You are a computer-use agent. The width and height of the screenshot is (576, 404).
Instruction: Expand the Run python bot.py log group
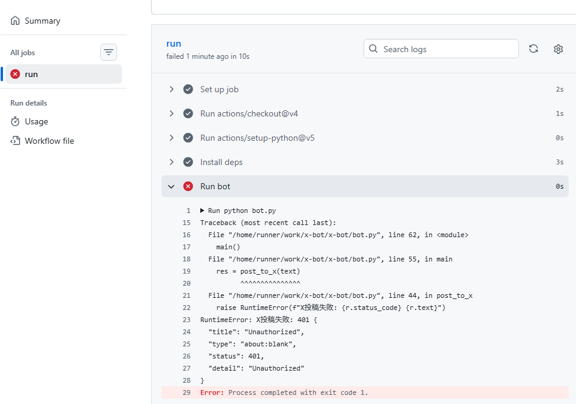point(203,210)
